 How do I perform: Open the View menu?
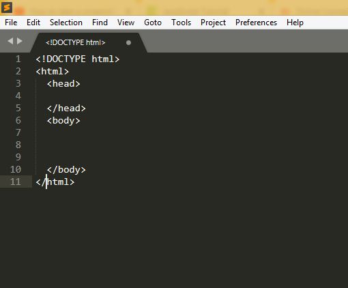click(126, 23)
